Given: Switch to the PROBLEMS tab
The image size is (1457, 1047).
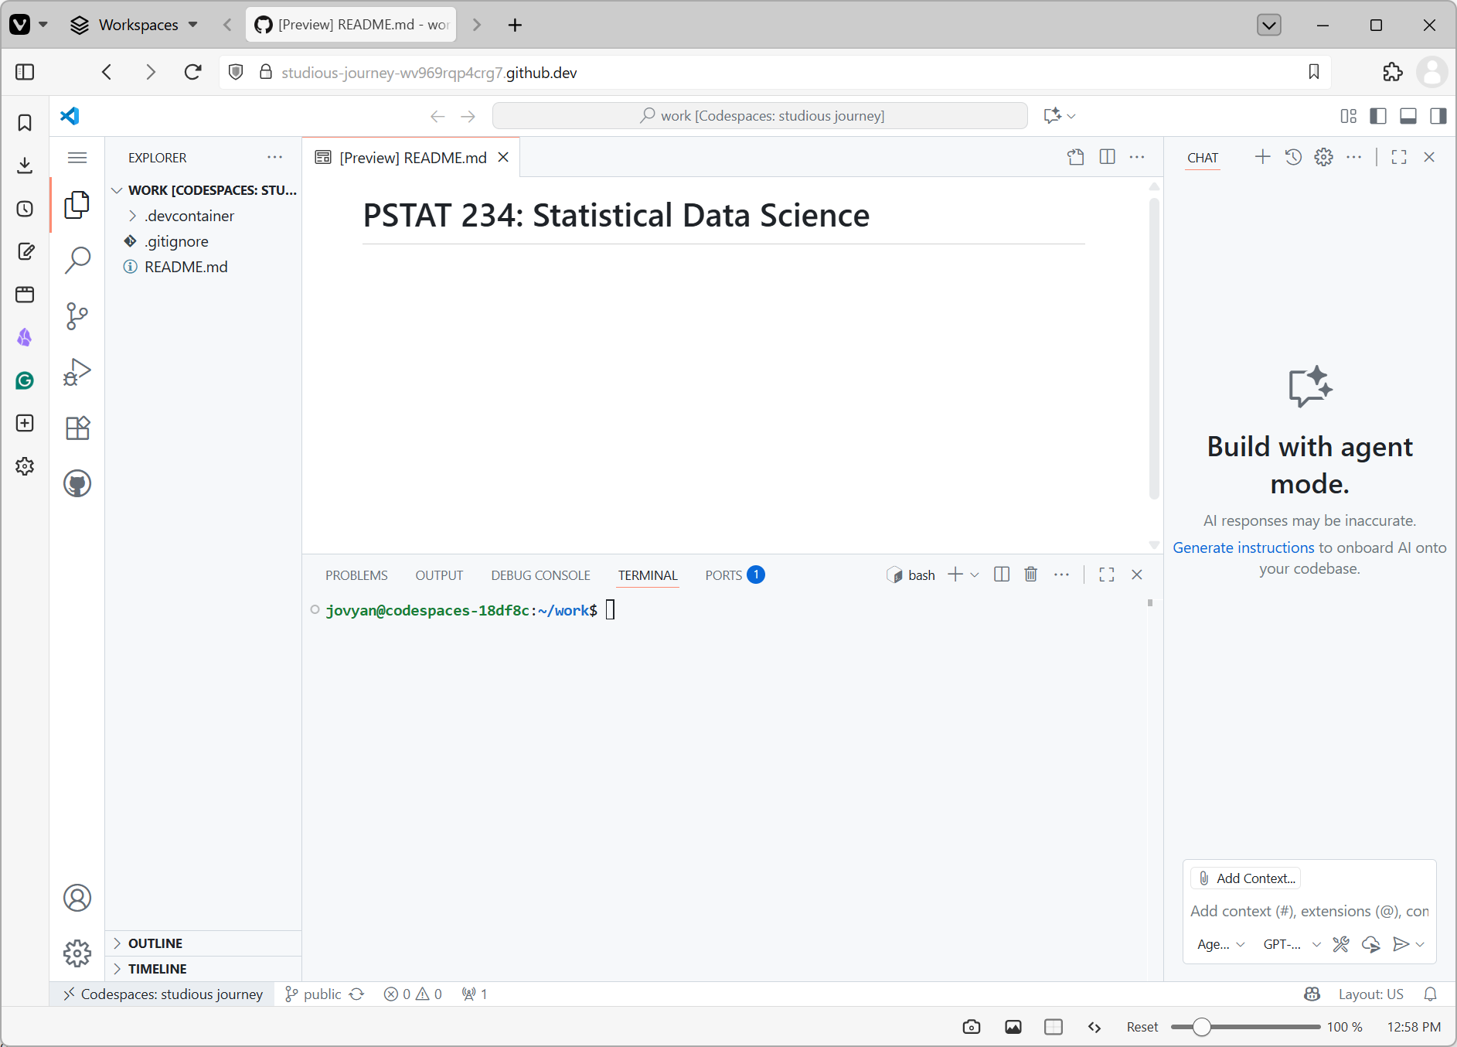Looking at the screenshot, I should pyautogui.click(x=356, y=575).
